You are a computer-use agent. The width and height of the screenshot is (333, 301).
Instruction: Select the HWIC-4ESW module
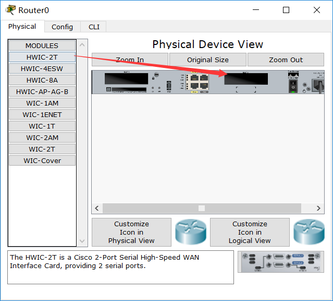(x=42, y=68)
